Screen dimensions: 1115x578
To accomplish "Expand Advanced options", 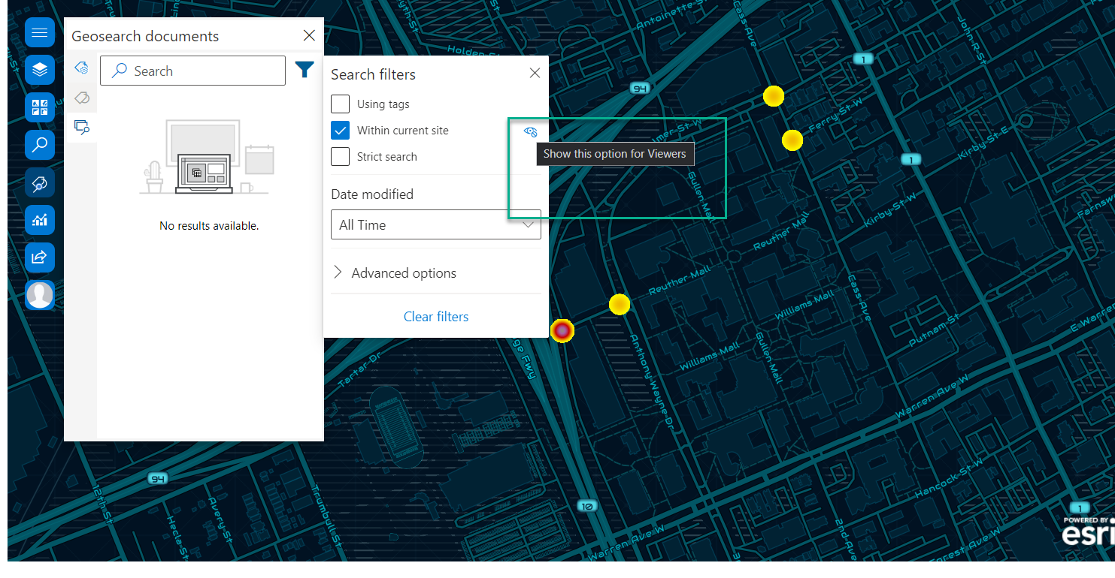I will pos(404,272).
